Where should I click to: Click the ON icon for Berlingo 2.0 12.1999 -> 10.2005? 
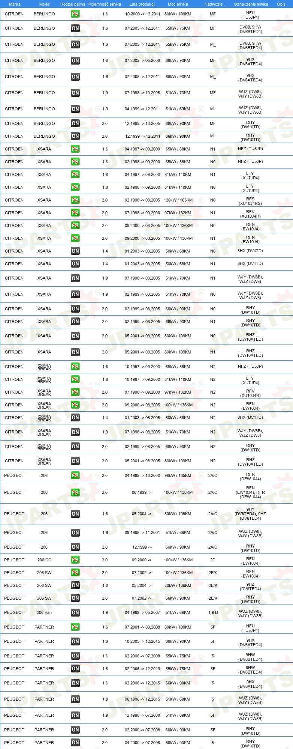pos(75,123)
